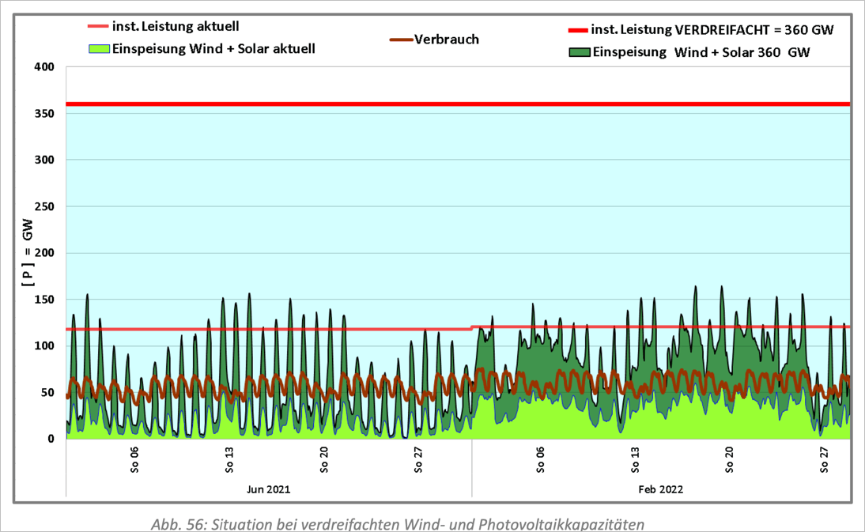The image size is (865, 532).
Task: Click the 'Einspeisung Wind + Solar aktuell' legend label
Action: tap(213, 48)
